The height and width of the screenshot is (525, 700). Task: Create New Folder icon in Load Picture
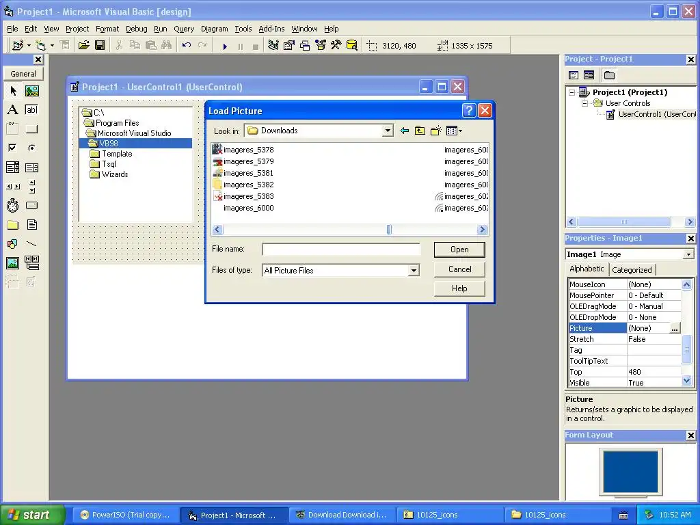click(x=435, y=131)
